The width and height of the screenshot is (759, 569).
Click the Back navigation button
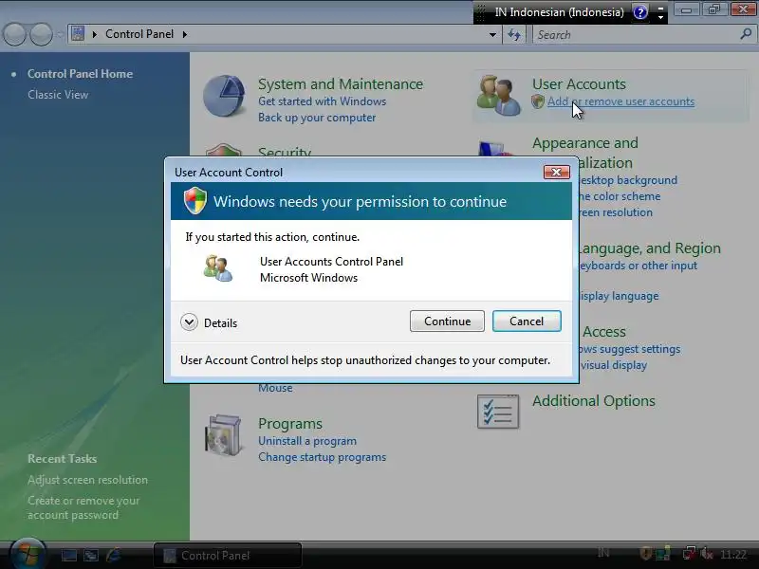pyautogui.click(x=14, y=34)
